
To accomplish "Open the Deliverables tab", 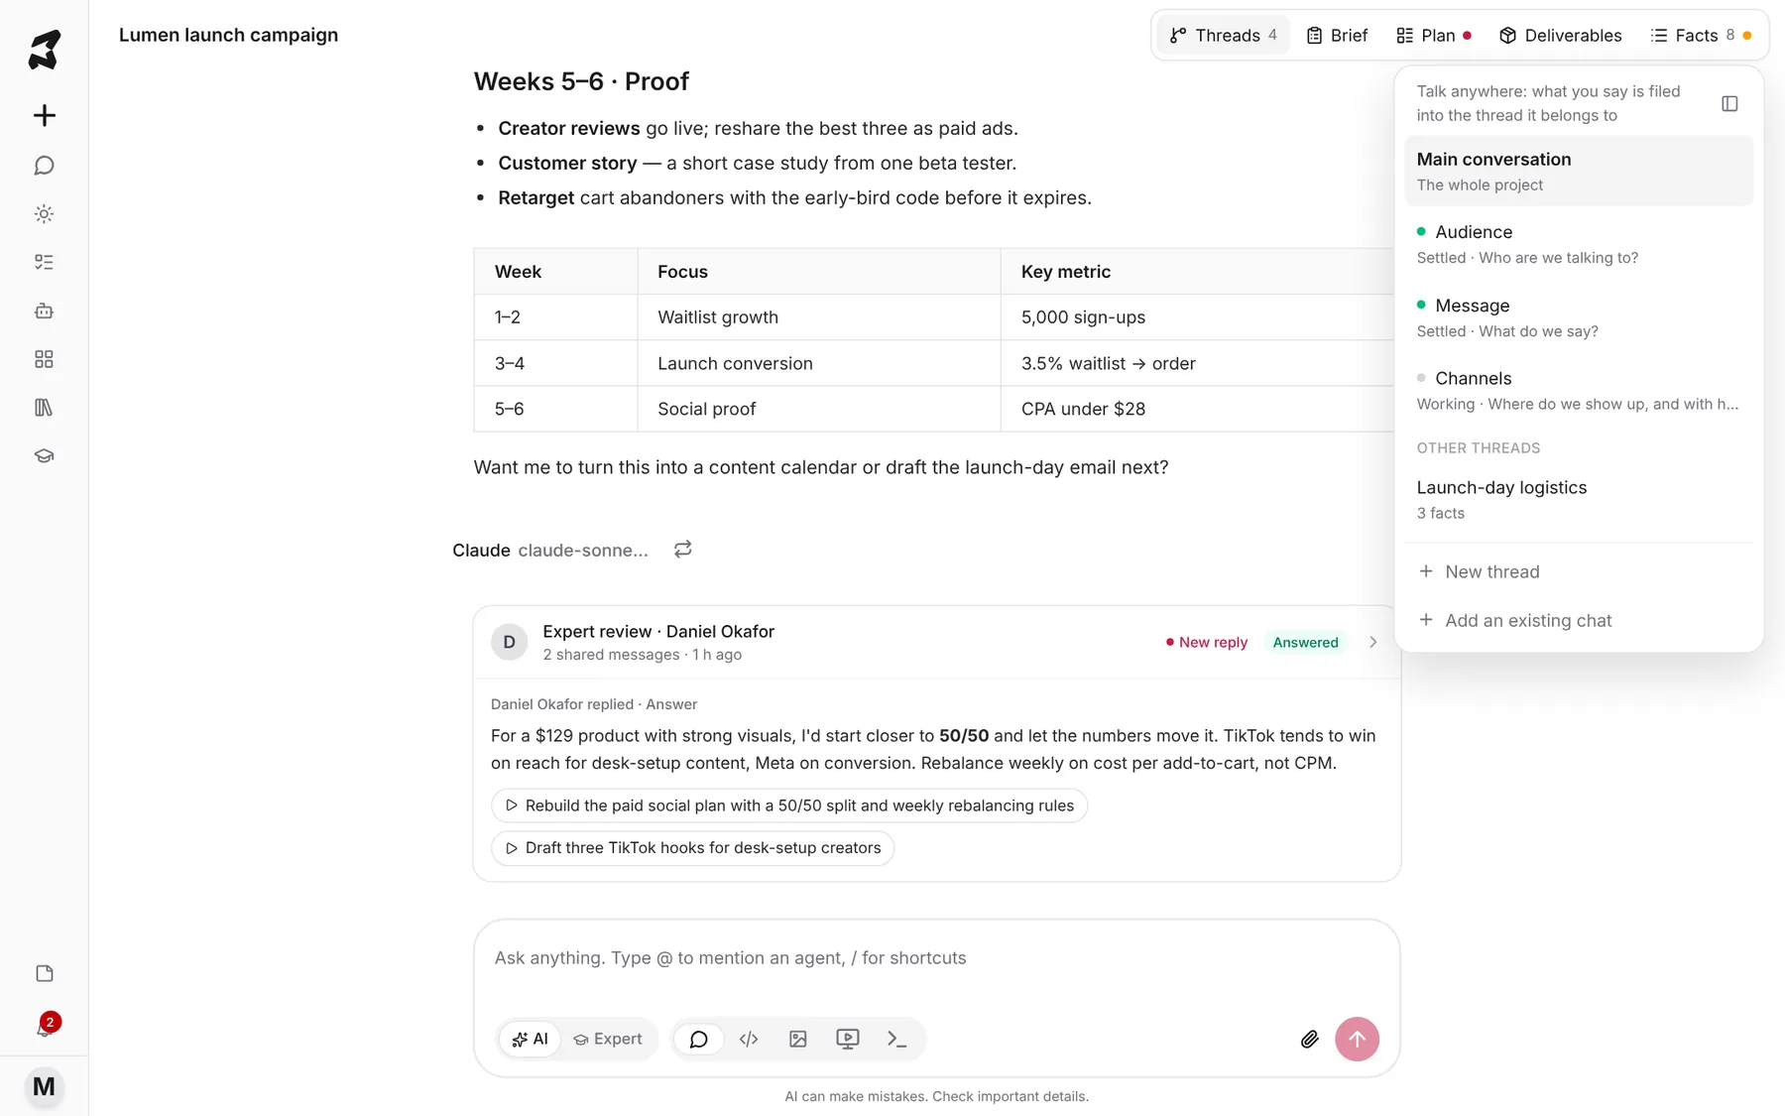I will click(1560, 36).
